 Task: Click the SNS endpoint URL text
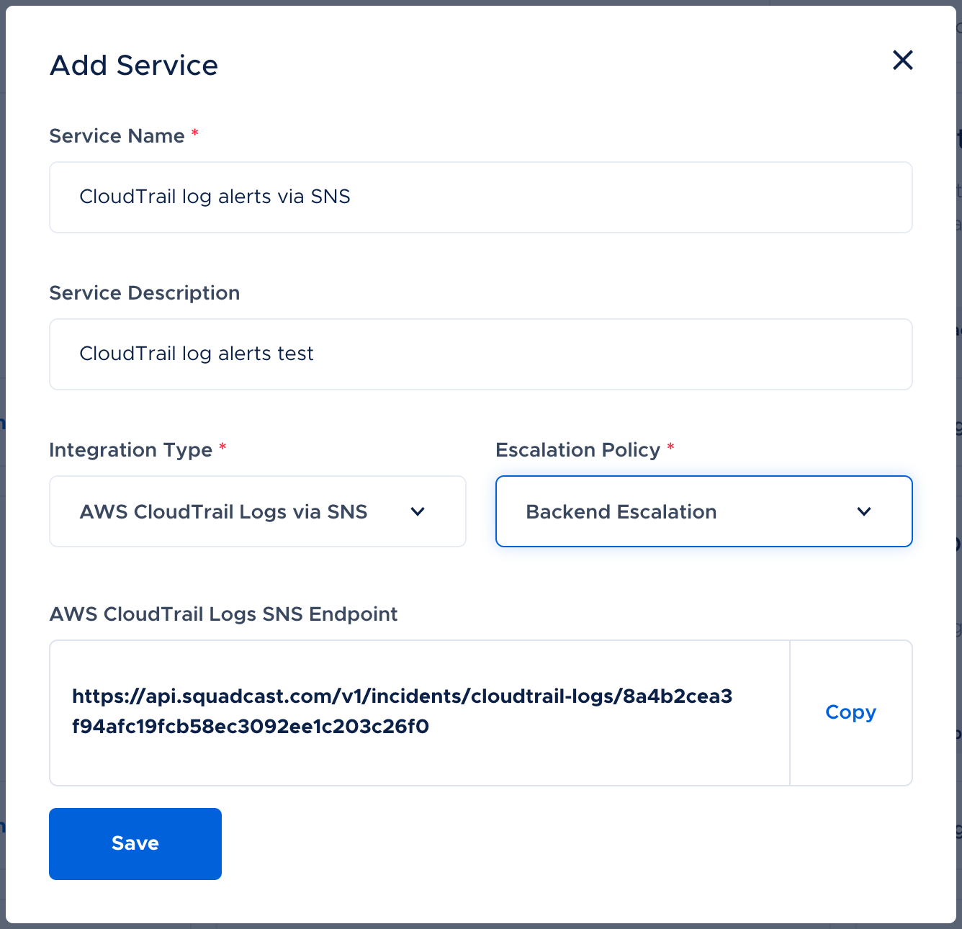[x=403, y=712]
